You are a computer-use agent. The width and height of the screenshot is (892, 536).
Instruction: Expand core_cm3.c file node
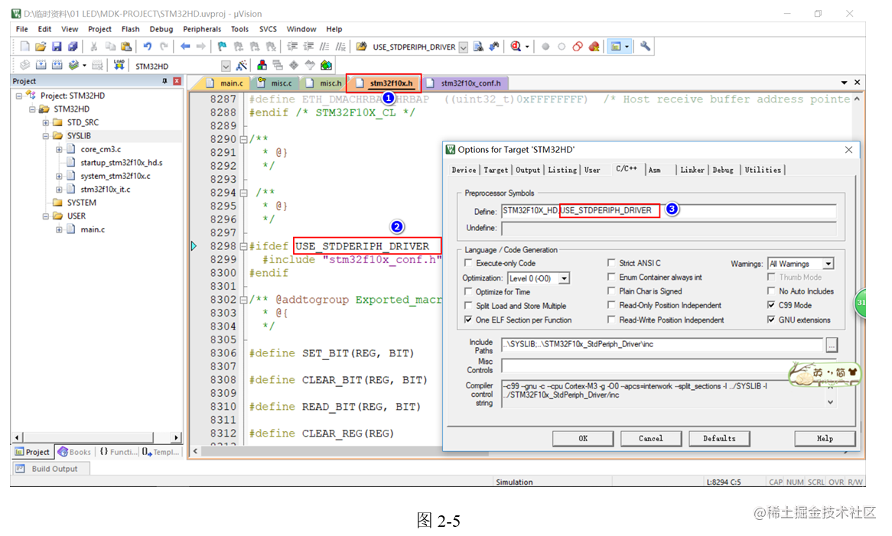coord(59,150)
